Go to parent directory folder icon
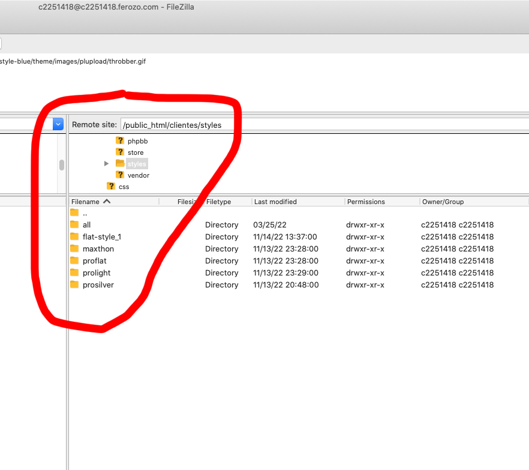Screen dimensions: 529x470 coord(74,212)
